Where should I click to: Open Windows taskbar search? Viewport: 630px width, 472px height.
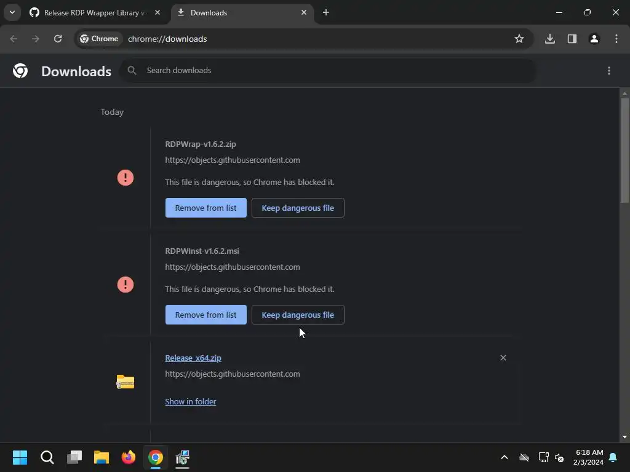(x=47, y=457)
